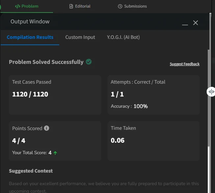
Task: Click the Time Taken '0.06' value
Action: (x=118, y=140)
